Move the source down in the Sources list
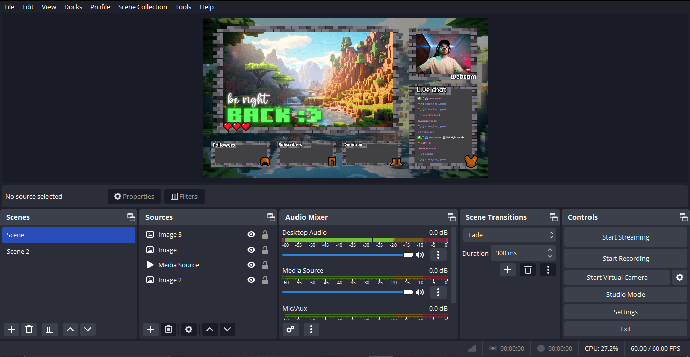Screen dimensions: 690x357 click(x=227, y=329)
